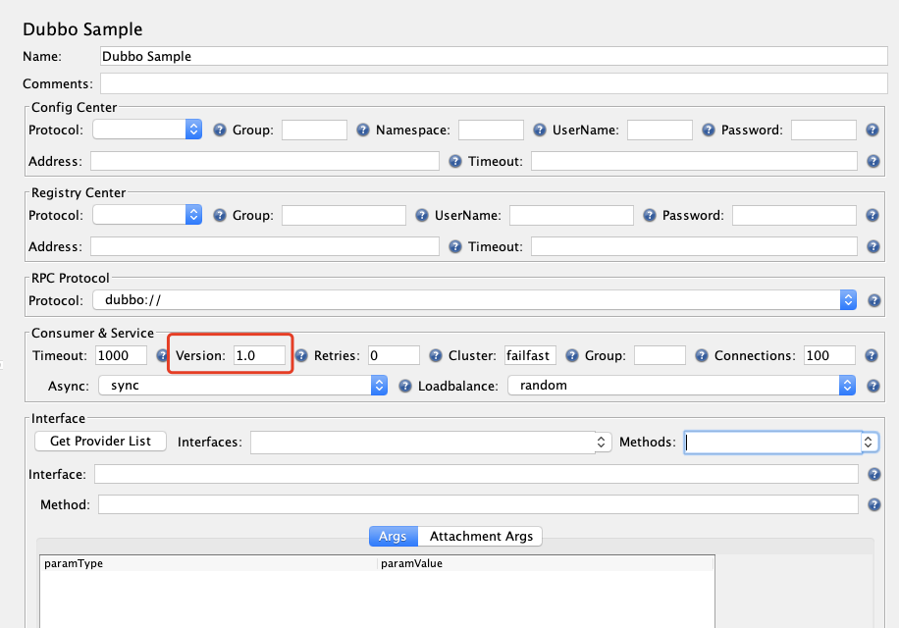Click Retries field showing 0
The height and width of the screenshot is (628, 899).
394,355
